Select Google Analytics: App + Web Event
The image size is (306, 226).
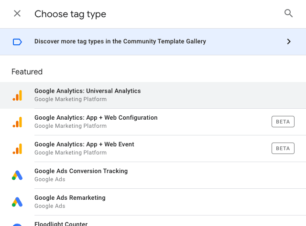point(153,149)
